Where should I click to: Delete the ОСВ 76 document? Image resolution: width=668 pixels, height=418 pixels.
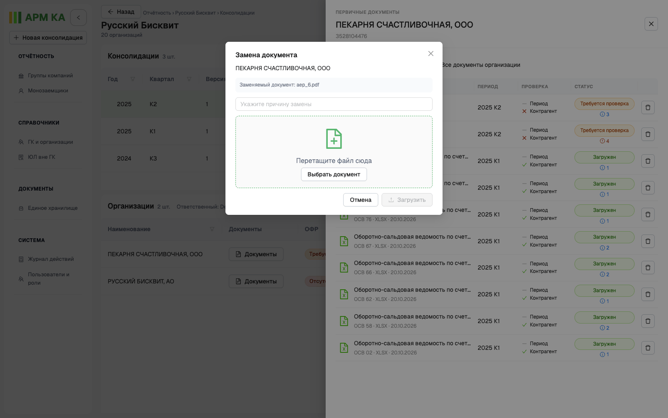click(x=648, y=214)
